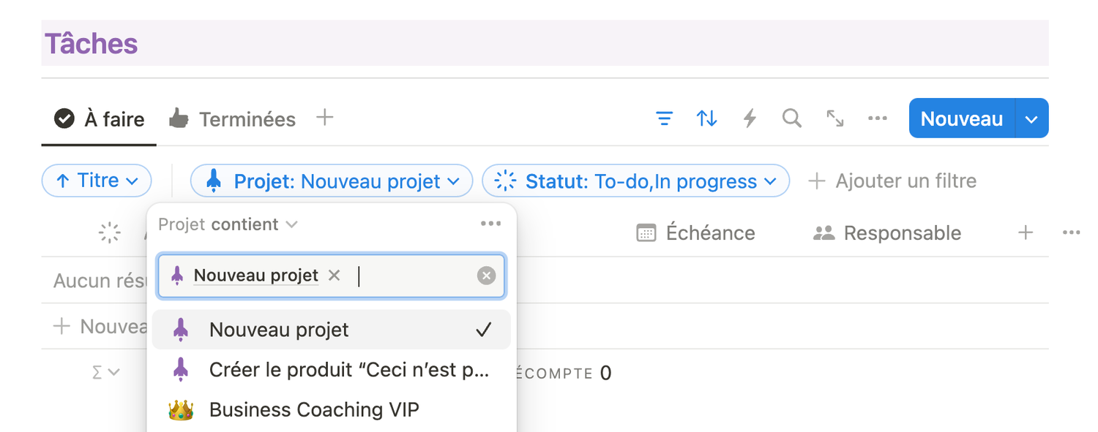Open the view options three-dot menu
1098x432 pixels.
click(x=877, y=118)
